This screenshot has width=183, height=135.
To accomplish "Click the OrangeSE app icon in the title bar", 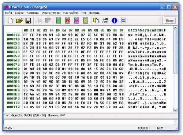I will pos(6,7).
